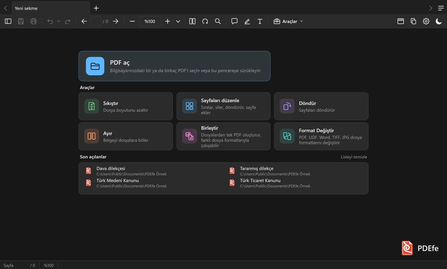Open the Araçlar dropdown menu
This screenshot has height=269, width=447.
[x=288, y=21]
